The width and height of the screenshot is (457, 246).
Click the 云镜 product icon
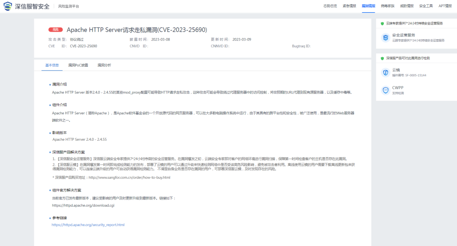[x=385, y=73]
